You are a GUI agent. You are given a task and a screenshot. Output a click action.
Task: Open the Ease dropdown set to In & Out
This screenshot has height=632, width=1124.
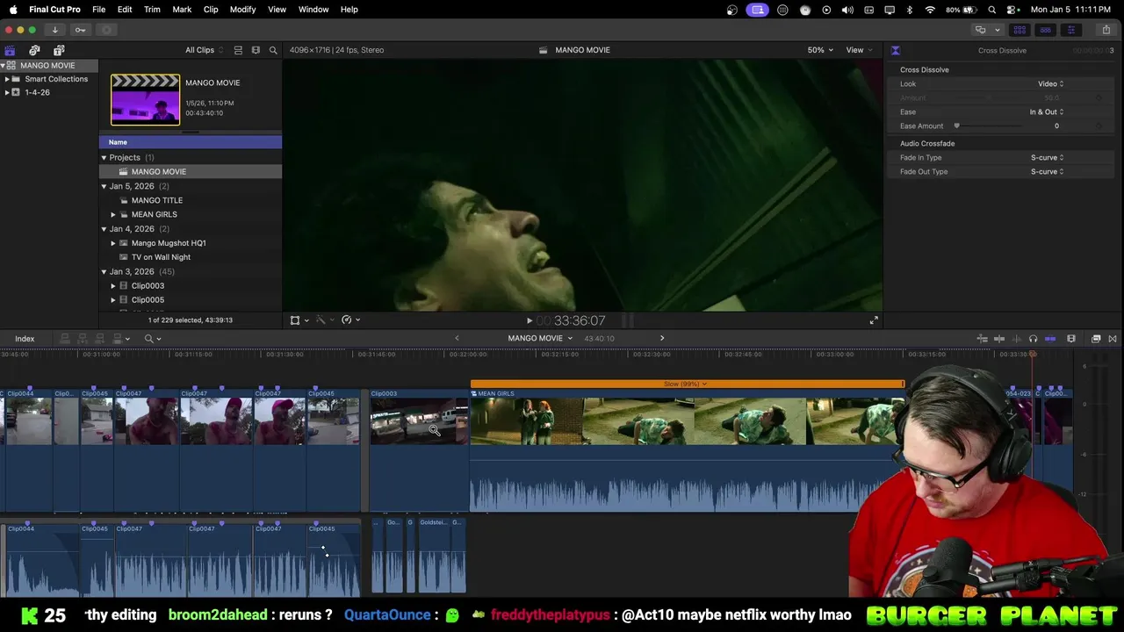1046,112
